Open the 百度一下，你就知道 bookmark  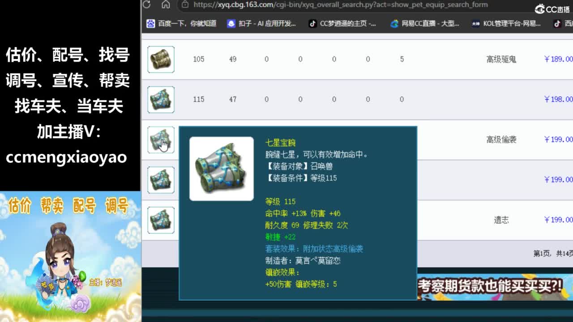click(x=182, y=24)
